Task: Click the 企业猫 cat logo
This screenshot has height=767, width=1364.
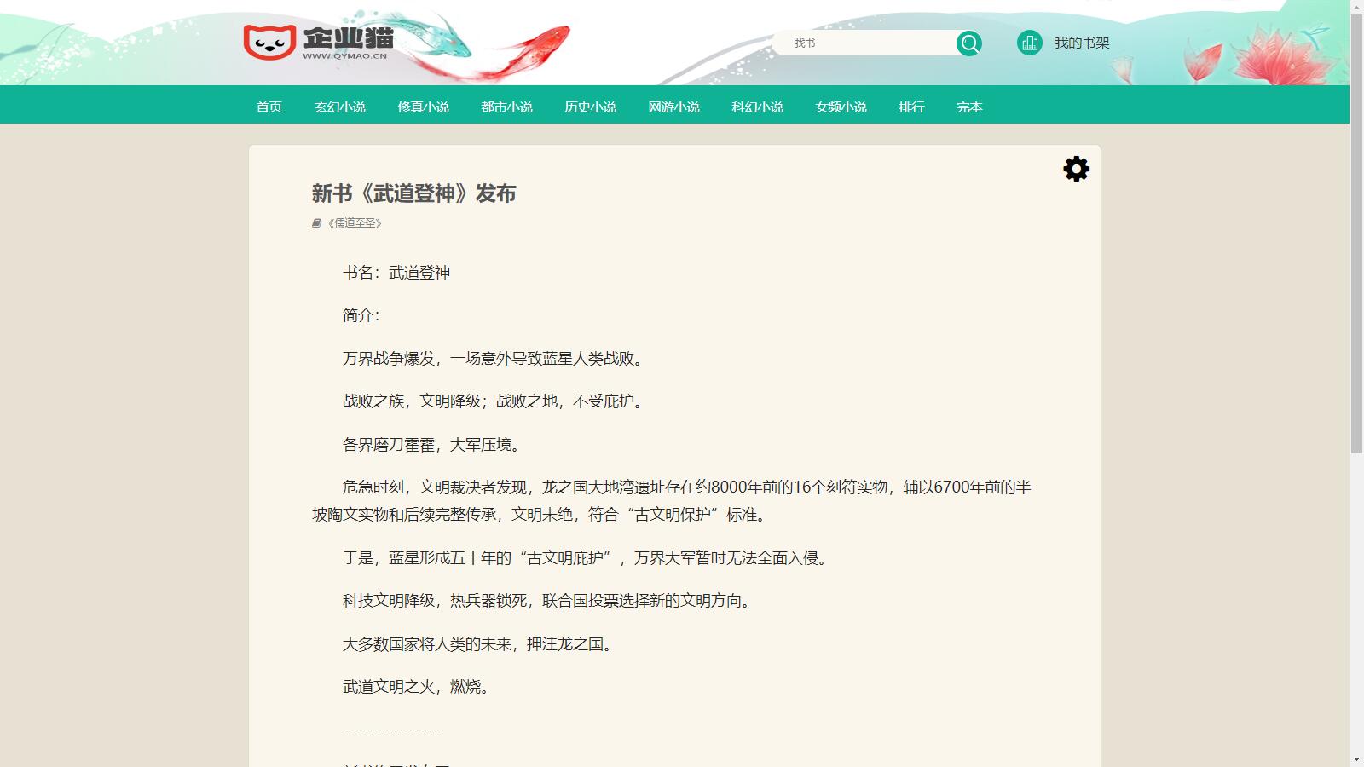Action: 269,42
